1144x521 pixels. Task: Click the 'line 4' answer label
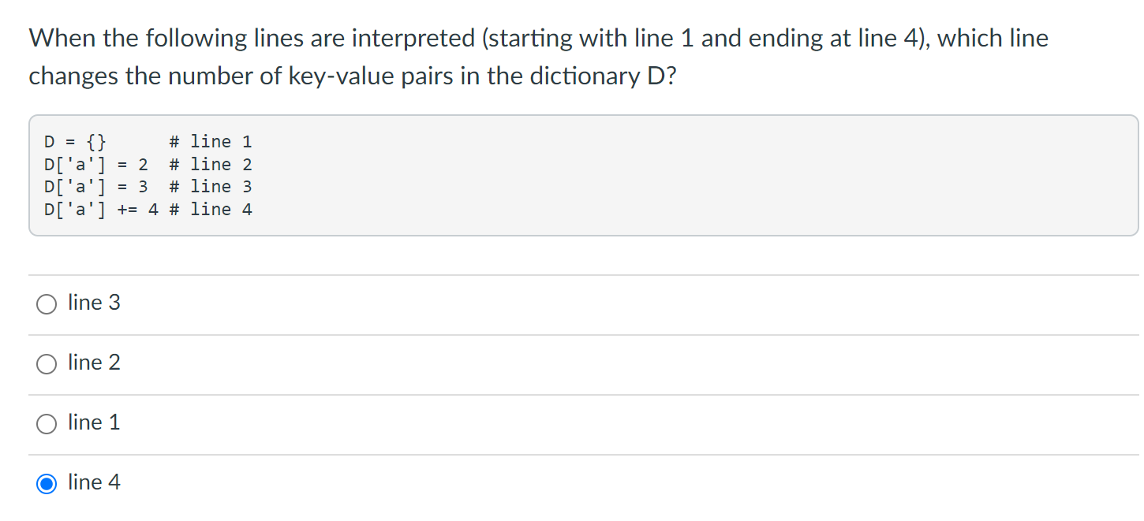click(93, 482)
